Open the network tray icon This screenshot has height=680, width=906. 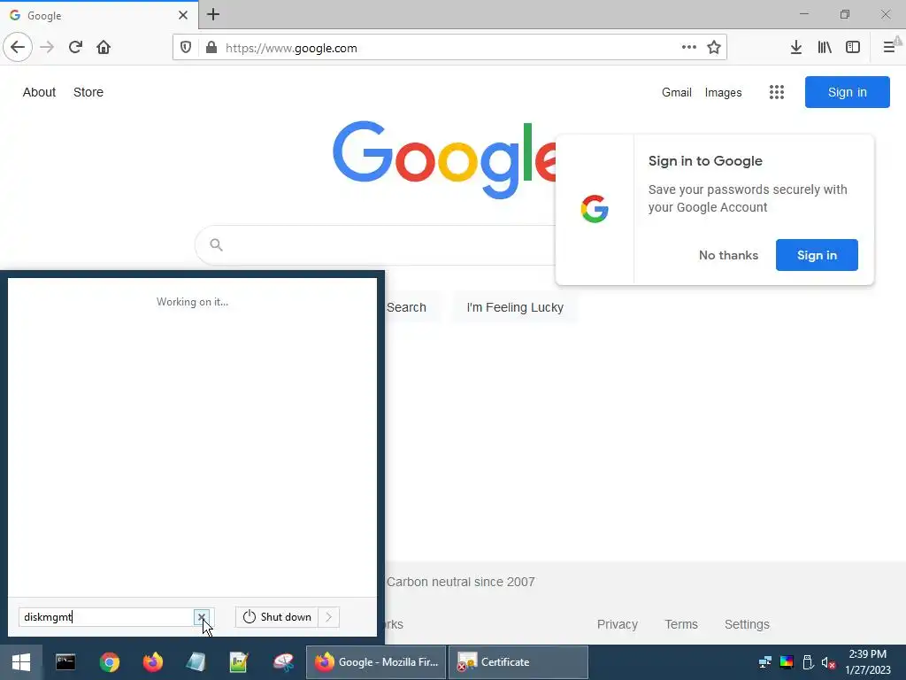(x=765, y=662)
